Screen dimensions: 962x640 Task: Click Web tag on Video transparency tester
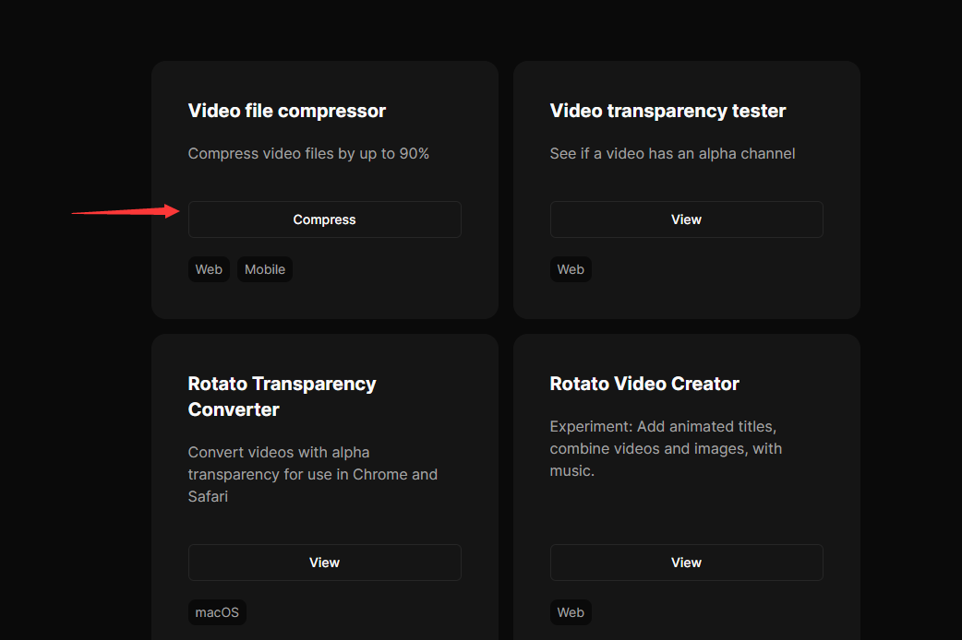click(x=571, y=269)
